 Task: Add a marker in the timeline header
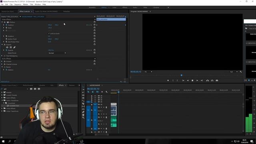pyautogui.click(x=102, y=92)
